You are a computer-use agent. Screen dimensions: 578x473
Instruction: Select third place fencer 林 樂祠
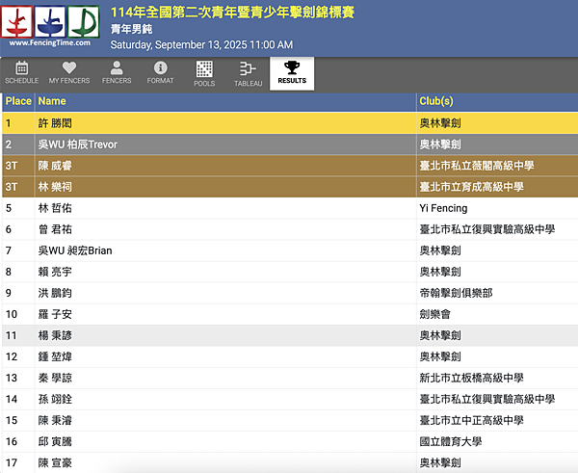[x=55, y=187]
